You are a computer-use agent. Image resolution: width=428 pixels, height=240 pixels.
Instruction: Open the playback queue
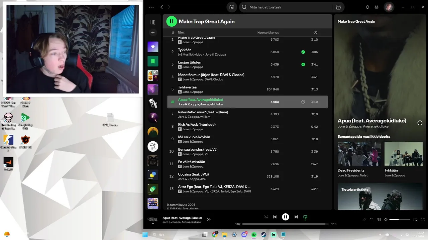371,220
